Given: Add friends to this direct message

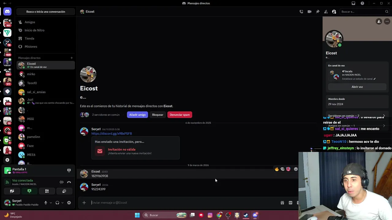Looking at the screenshot, I should click(x=326, y=12).
